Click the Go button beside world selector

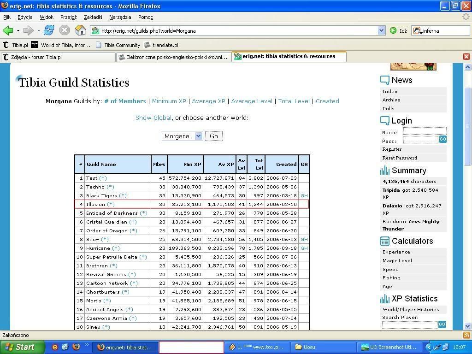point(214,136)
